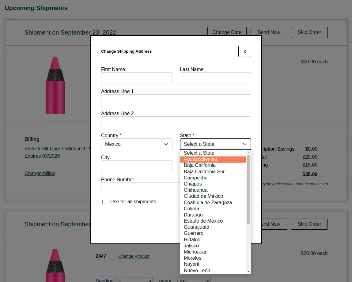The image size is (352, 282).
Task: Choose Morelos state option
Action: click(x=213, y=258)
